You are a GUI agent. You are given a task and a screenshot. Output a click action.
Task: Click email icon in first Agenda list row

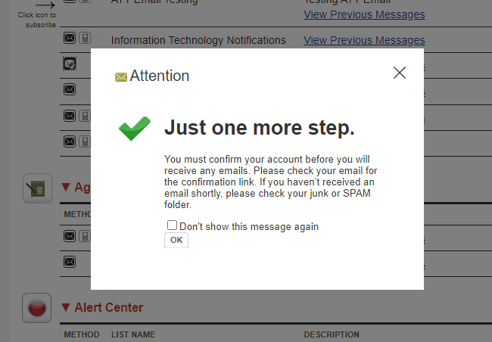(70, 237)
